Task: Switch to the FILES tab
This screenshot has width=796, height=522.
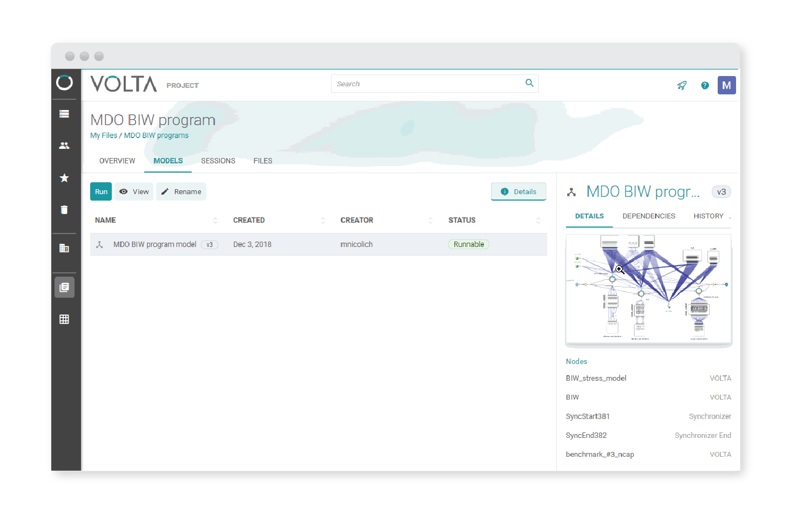Action: point(263,161)
